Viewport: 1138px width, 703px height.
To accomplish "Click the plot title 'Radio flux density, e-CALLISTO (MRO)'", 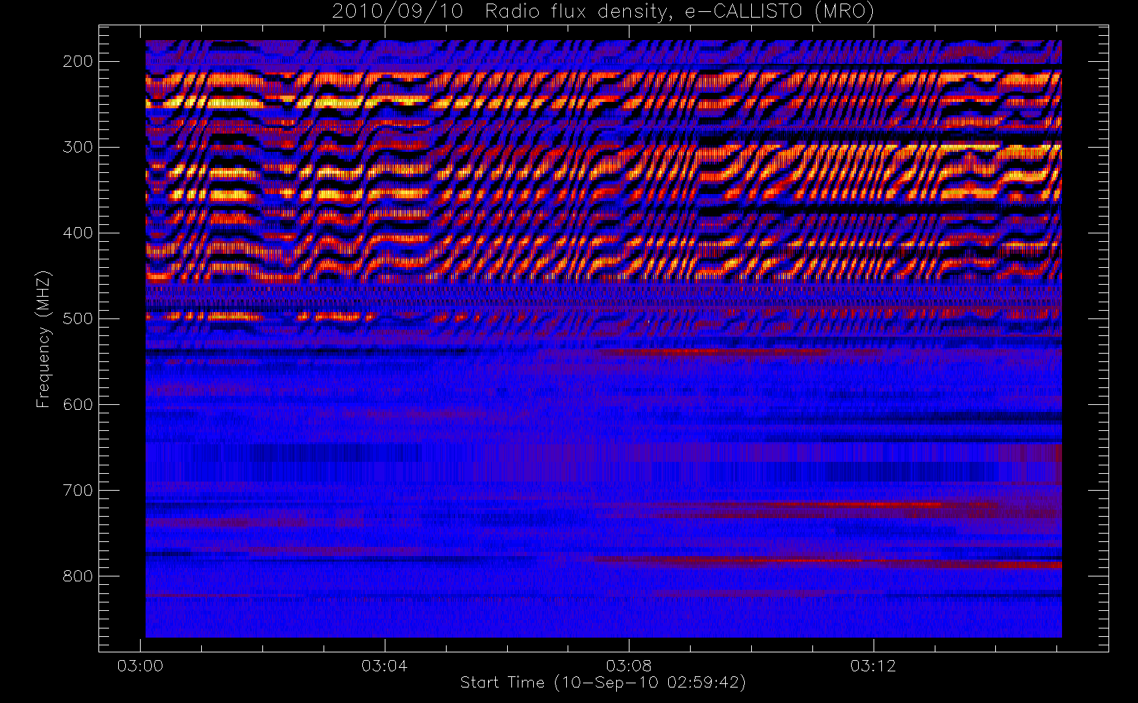I will coord(679,12).
